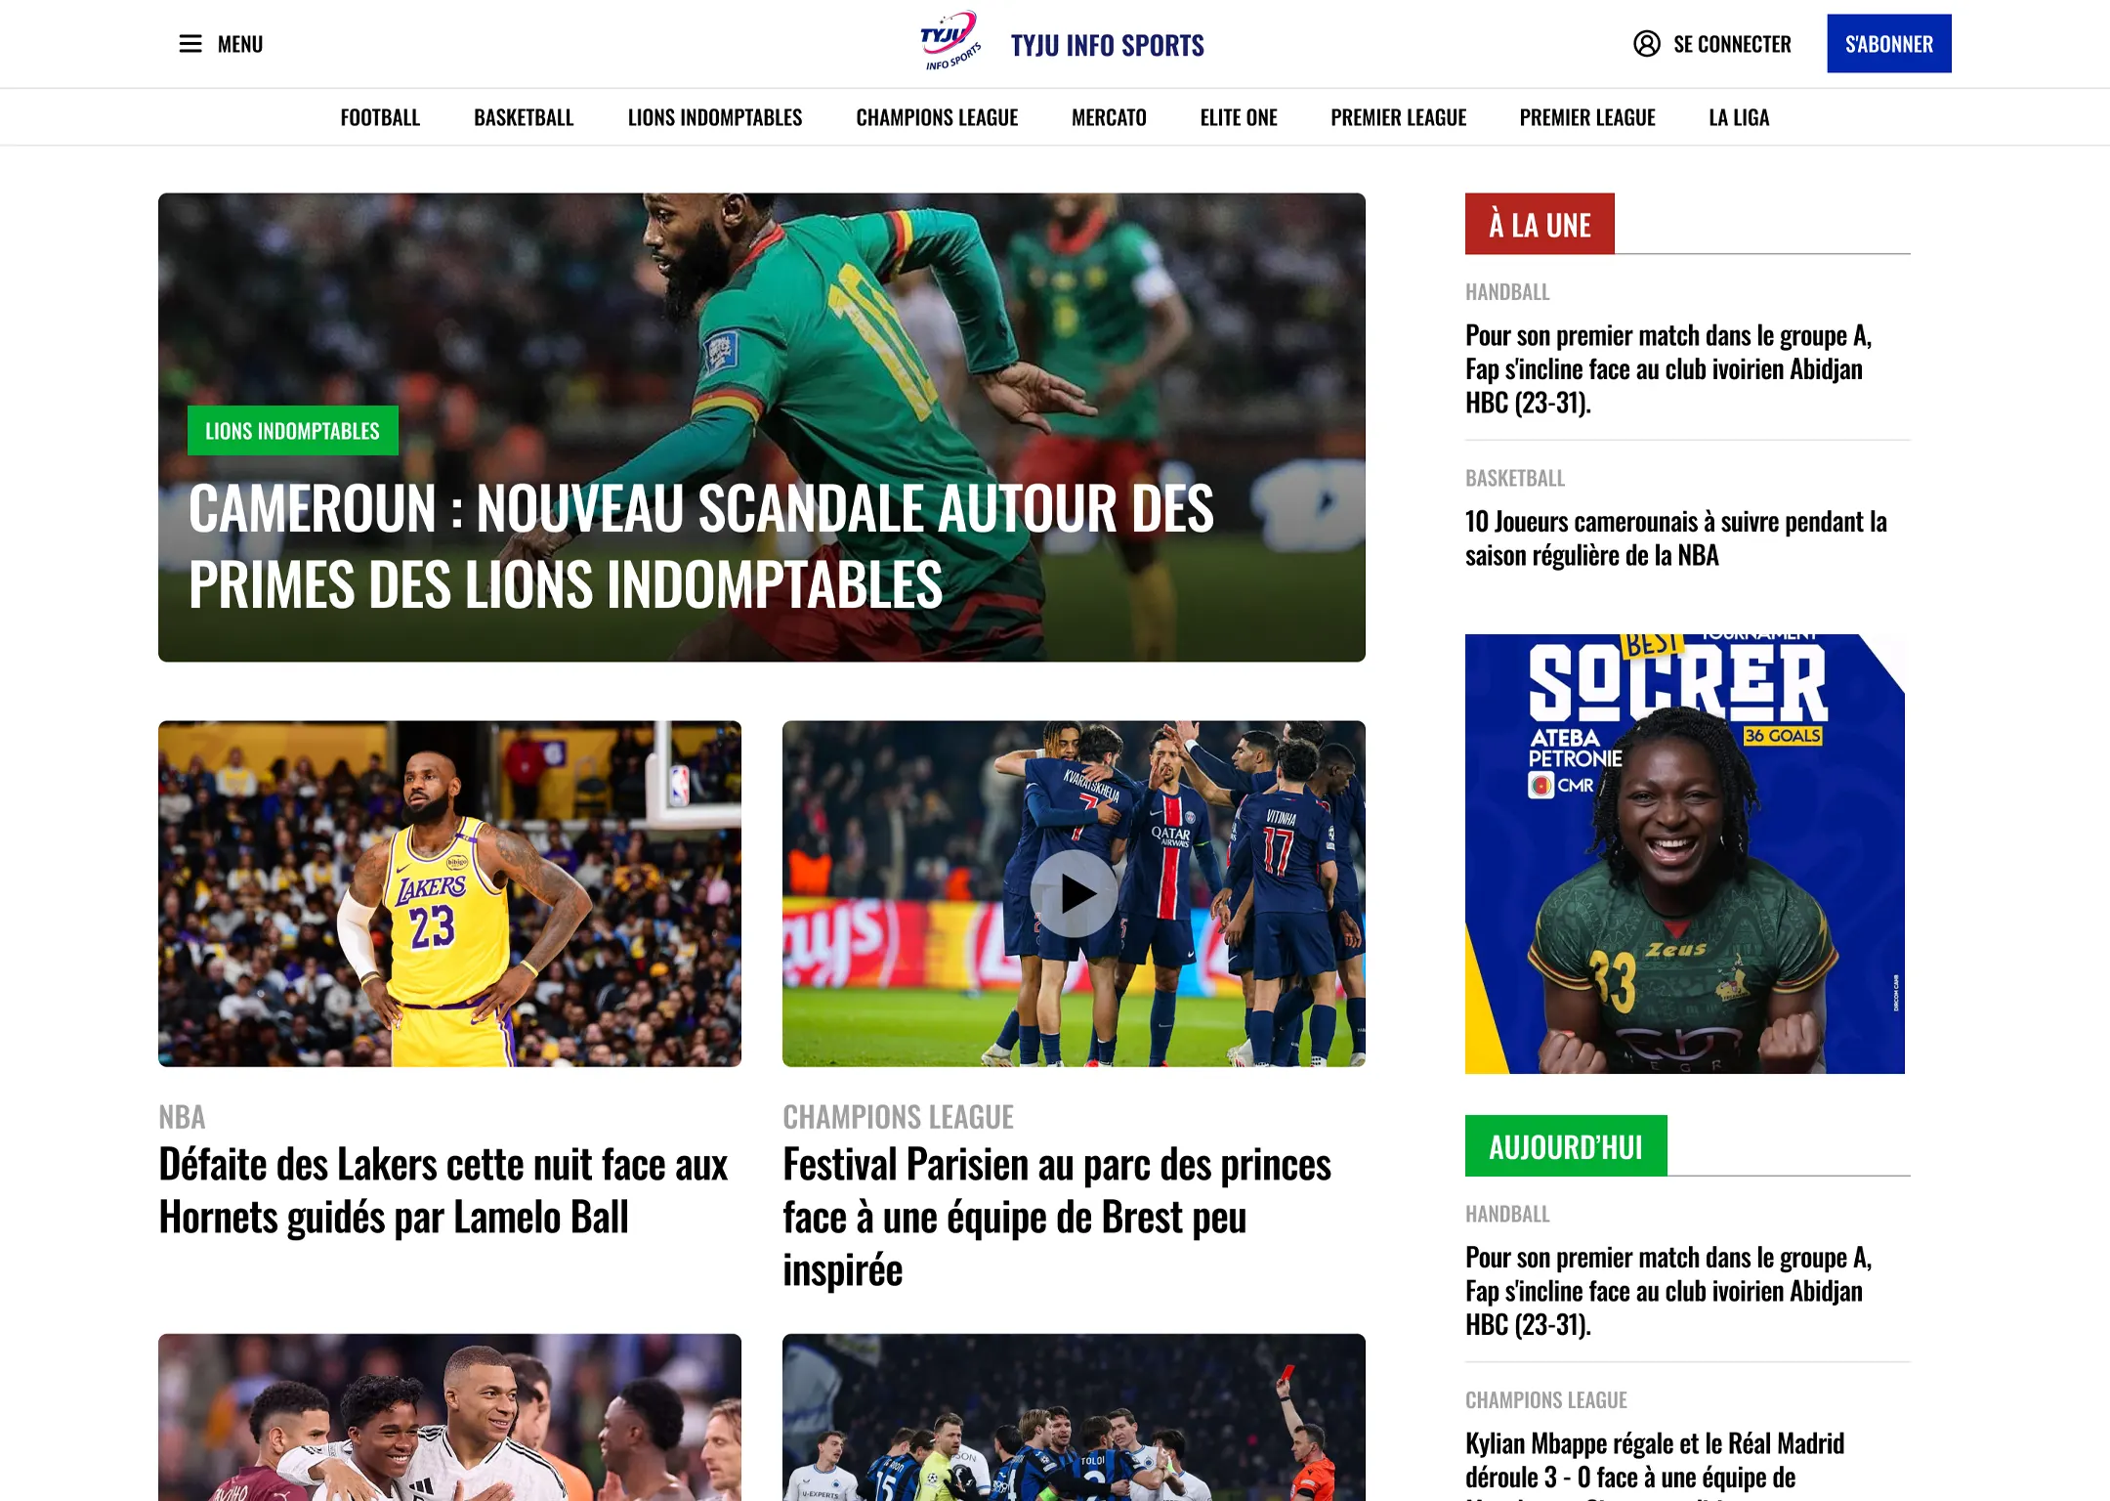Read Défaite des Lakers face aux Hornets
This screenshot has width=2110, height=1501.
tap(443, 1190)
